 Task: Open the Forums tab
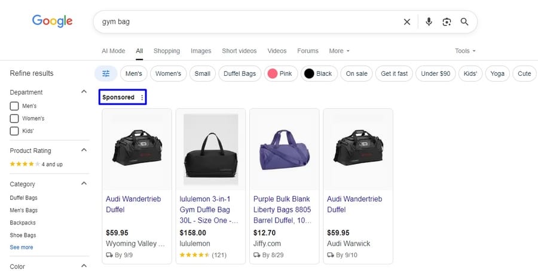point(308,51)
